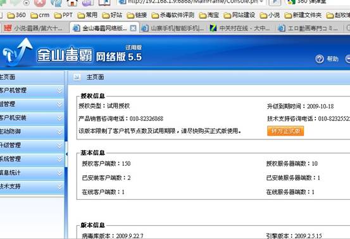Viewport: 350px width, 239px height.
Task: Switch to the 小说:器/第六十 tab
Action: [34, 28]
